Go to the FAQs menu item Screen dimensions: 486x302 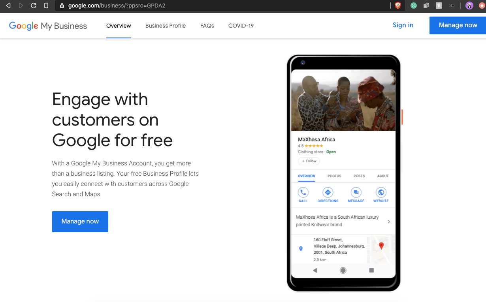click(207, 26)
